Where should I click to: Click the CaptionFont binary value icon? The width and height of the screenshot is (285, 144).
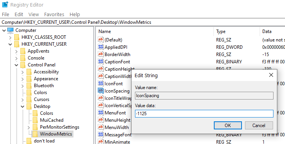100,61
